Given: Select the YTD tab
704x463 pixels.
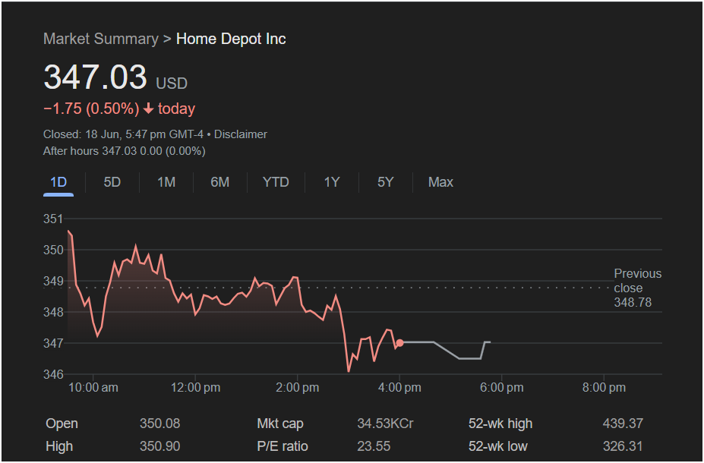Looking at the screenshot, I should click(276, 182).
